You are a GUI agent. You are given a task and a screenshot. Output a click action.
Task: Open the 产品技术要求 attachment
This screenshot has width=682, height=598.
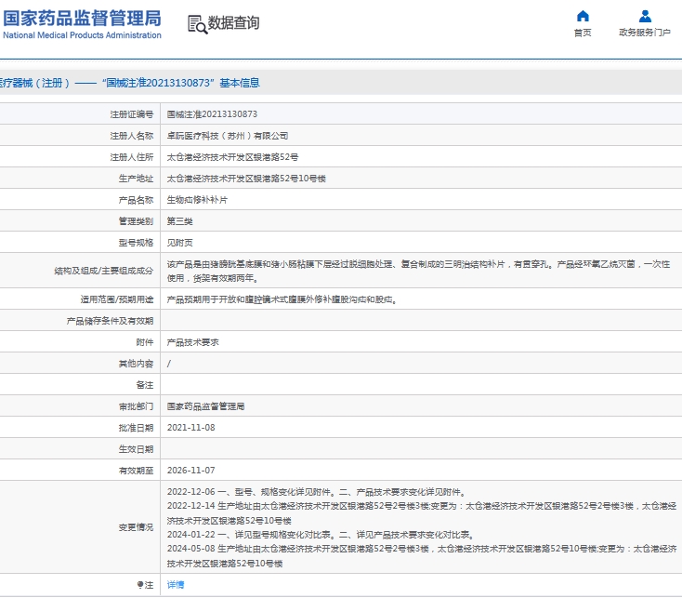[192, 342]
